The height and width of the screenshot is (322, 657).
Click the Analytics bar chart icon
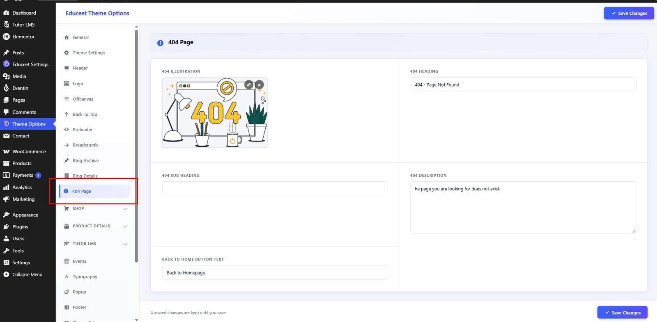[x=6, y=187]
